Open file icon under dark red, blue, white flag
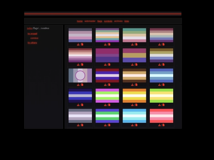214x160 pixels. (x=109, y=85)
